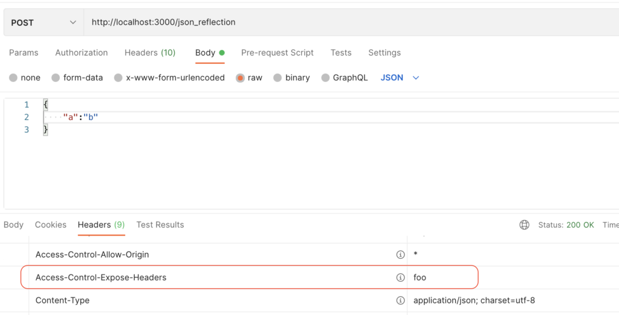Click the Status 200 OK indicator
This screenshot has height=315, width=619.
coord(566,224)
